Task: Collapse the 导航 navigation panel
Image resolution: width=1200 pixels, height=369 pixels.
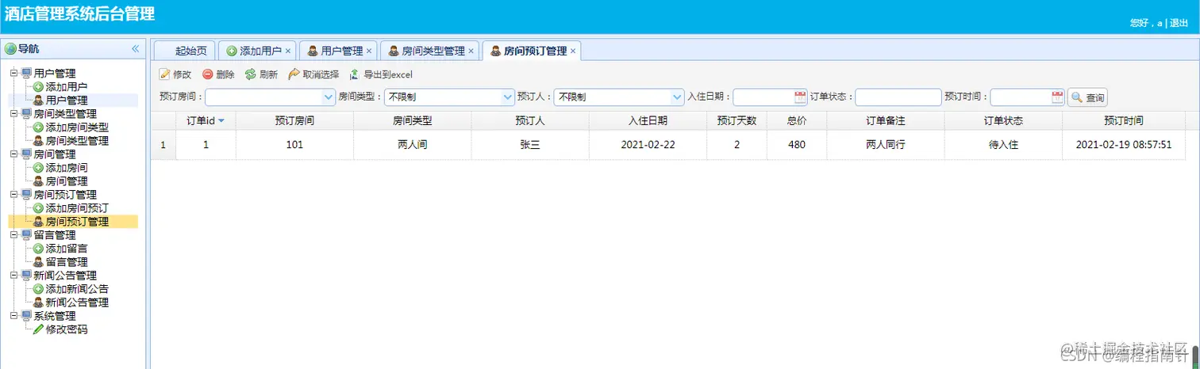Action: 135,49
